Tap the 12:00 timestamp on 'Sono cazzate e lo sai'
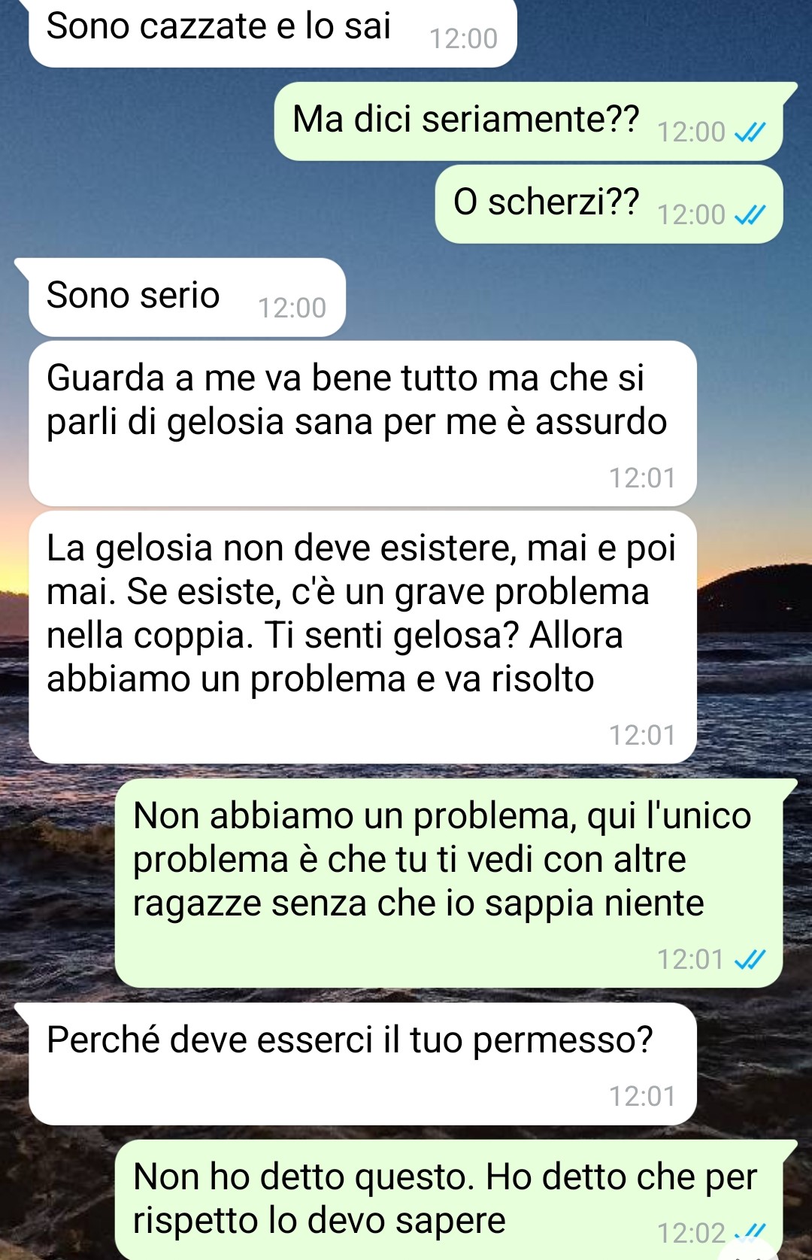 coord(464,38)
